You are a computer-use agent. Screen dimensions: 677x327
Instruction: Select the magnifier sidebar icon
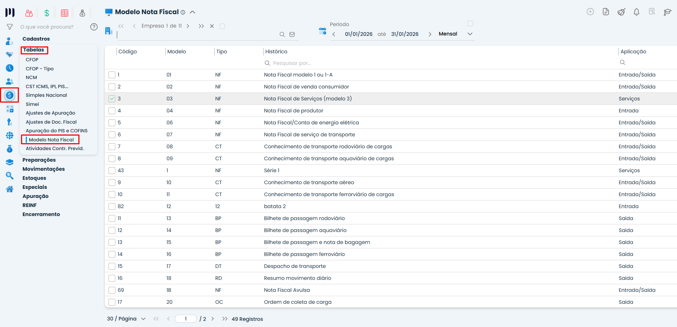[10, 176]
